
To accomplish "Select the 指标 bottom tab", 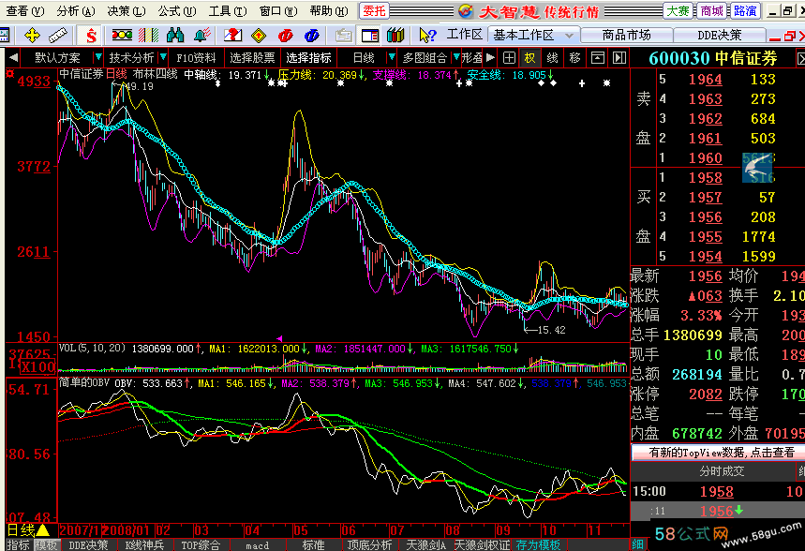I will 19,544.
